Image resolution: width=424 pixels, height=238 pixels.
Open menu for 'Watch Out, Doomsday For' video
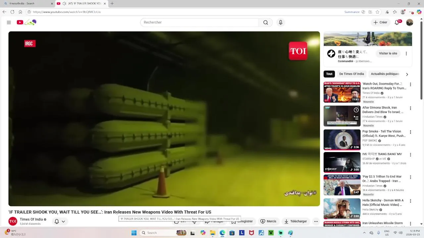coord(410,85)
